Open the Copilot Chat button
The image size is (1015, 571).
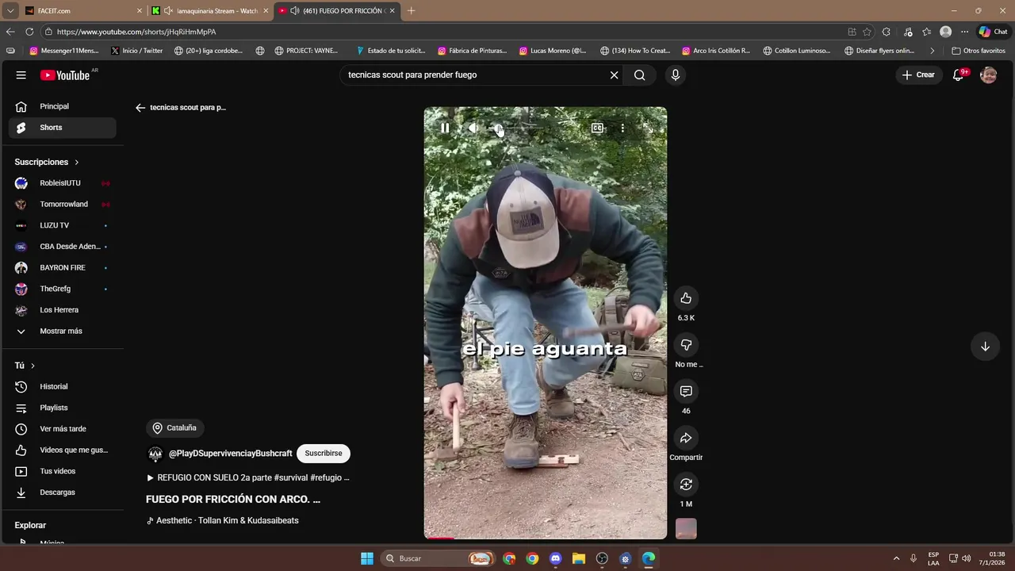click(x=993, y=32)
